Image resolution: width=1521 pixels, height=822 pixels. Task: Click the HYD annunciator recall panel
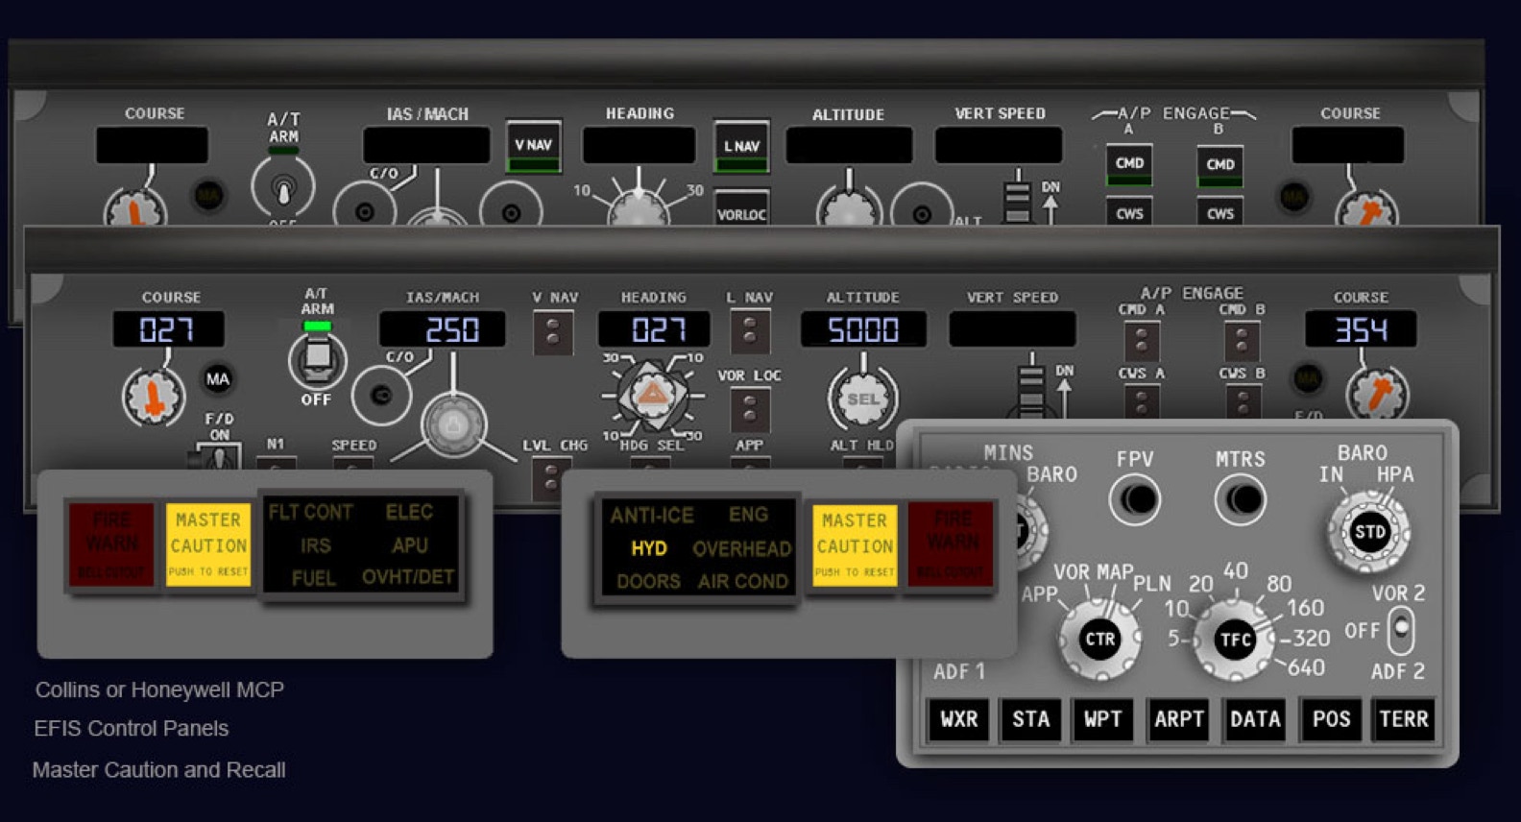(x=697, y=547)
